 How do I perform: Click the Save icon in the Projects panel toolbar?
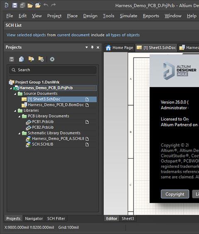[x=12, y=59]
